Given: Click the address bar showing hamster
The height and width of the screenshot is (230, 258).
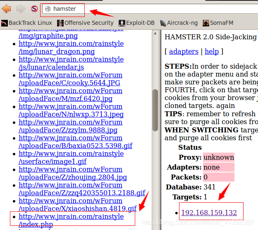Looking at the screenshot, I should point(150,9).
